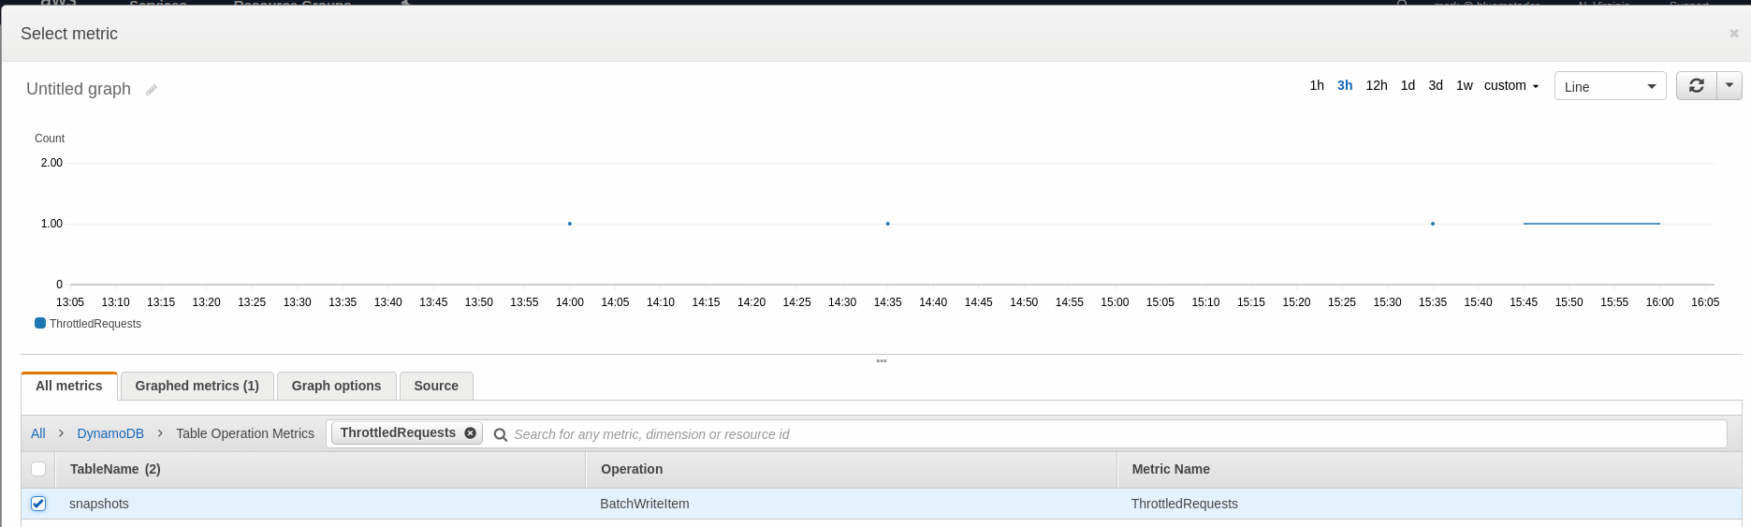The width and height of the screenshot is (1751, 527).
Task: Open the Line graph type dropdown
Action: (x=1610, y=86)
